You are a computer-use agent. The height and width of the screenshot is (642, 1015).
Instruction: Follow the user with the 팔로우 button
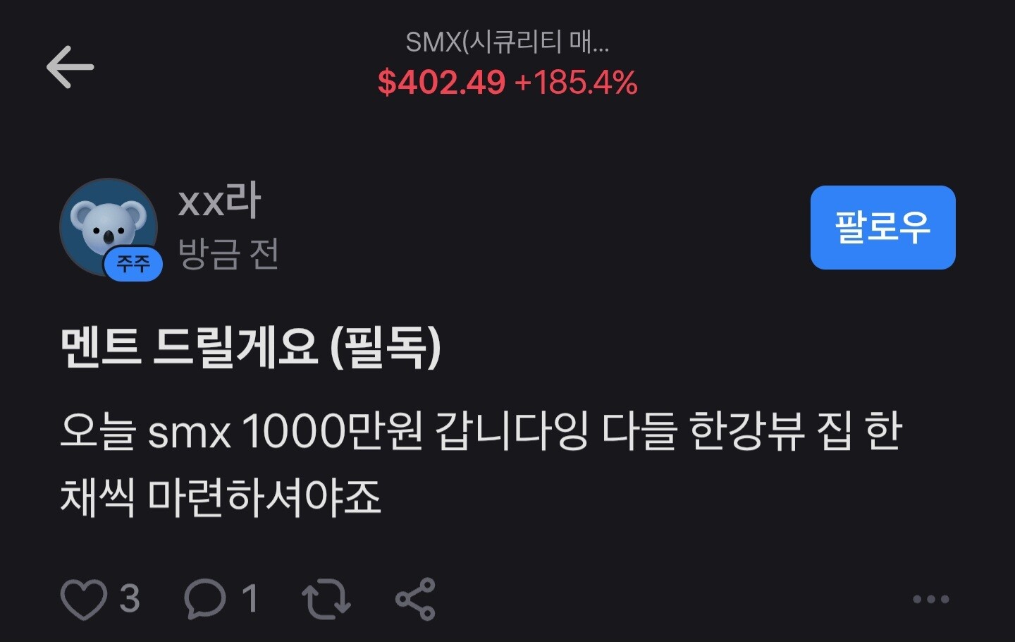point(882,227)
